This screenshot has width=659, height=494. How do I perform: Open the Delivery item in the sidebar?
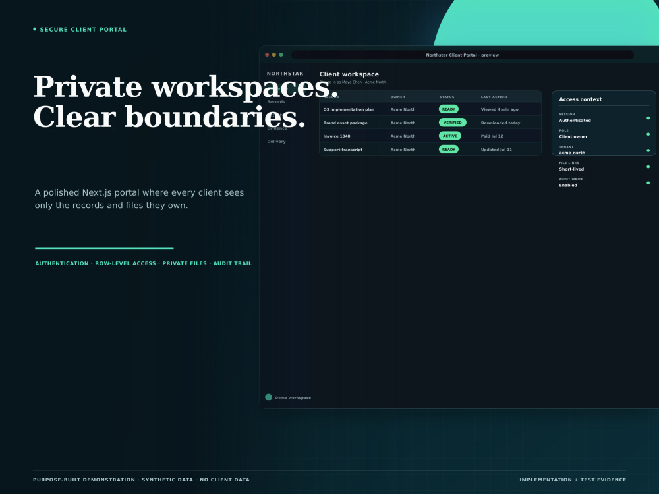(x=277, y=141)
